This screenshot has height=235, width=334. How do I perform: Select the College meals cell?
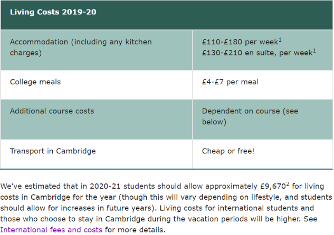96,85
